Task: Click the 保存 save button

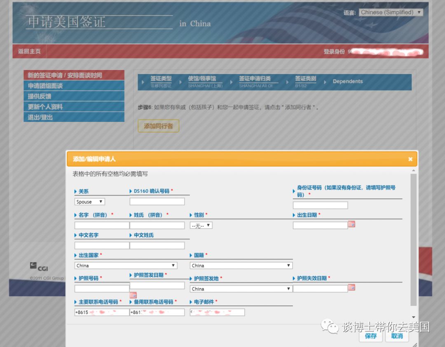Action: point(370,336)
